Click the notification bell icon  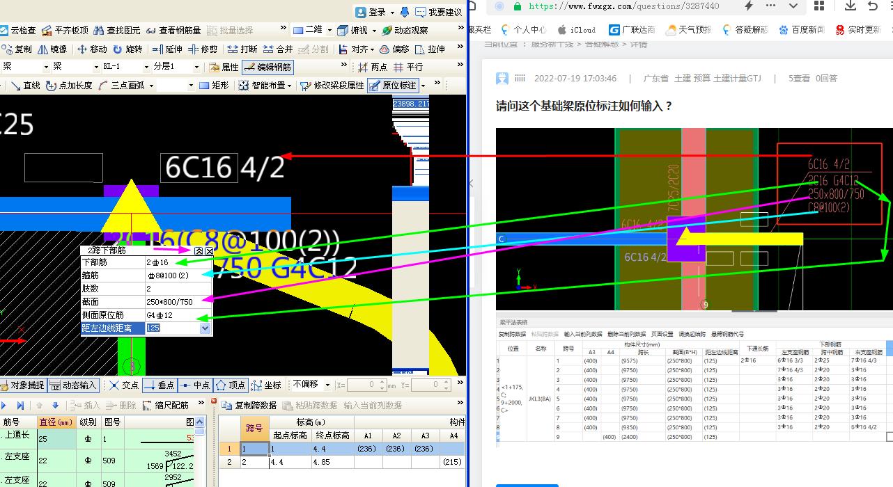(405, 12)
